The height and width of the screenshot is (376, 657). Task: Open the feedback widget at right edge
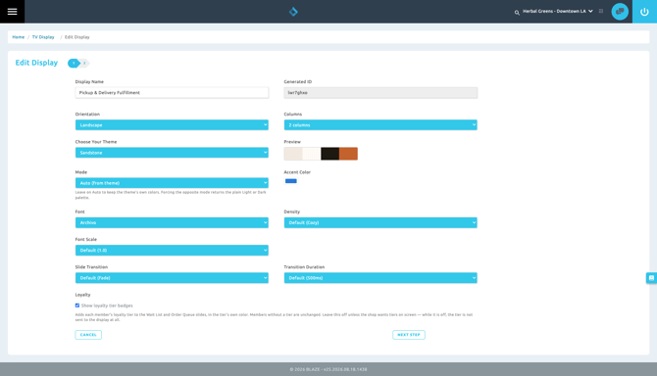[651, 278]
